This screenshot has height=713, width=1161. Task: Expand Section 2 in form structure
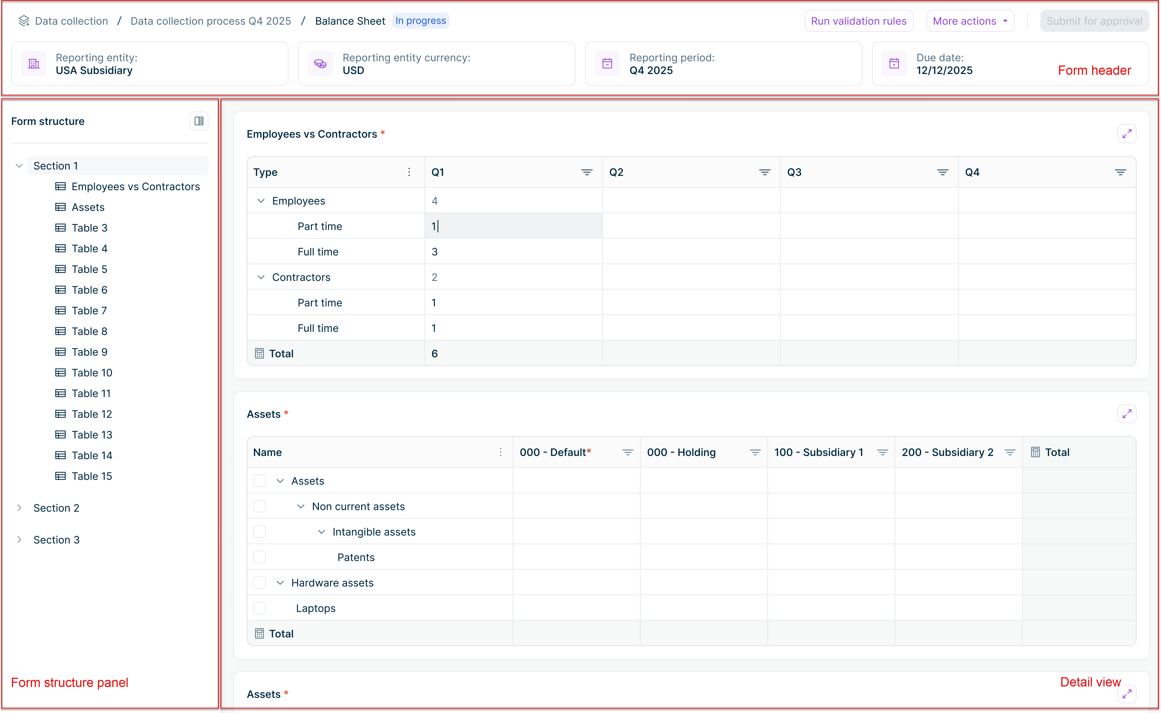[x=19, y=508]
